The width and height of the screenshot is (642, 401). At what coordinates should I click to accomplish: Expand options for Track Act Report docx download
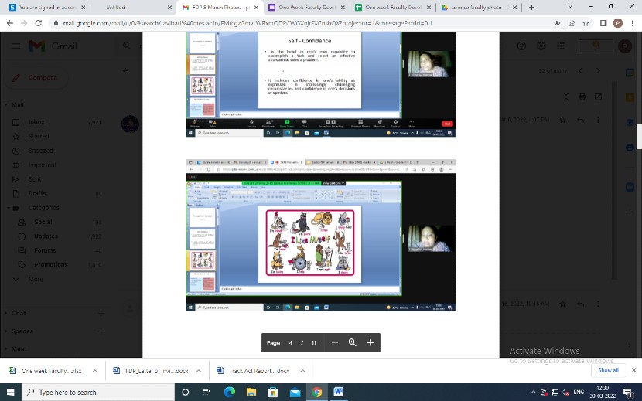click(302, 371)
